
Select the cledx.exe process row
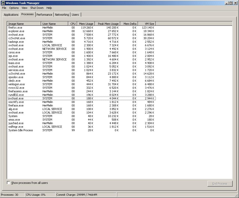[x=82, y=81]
